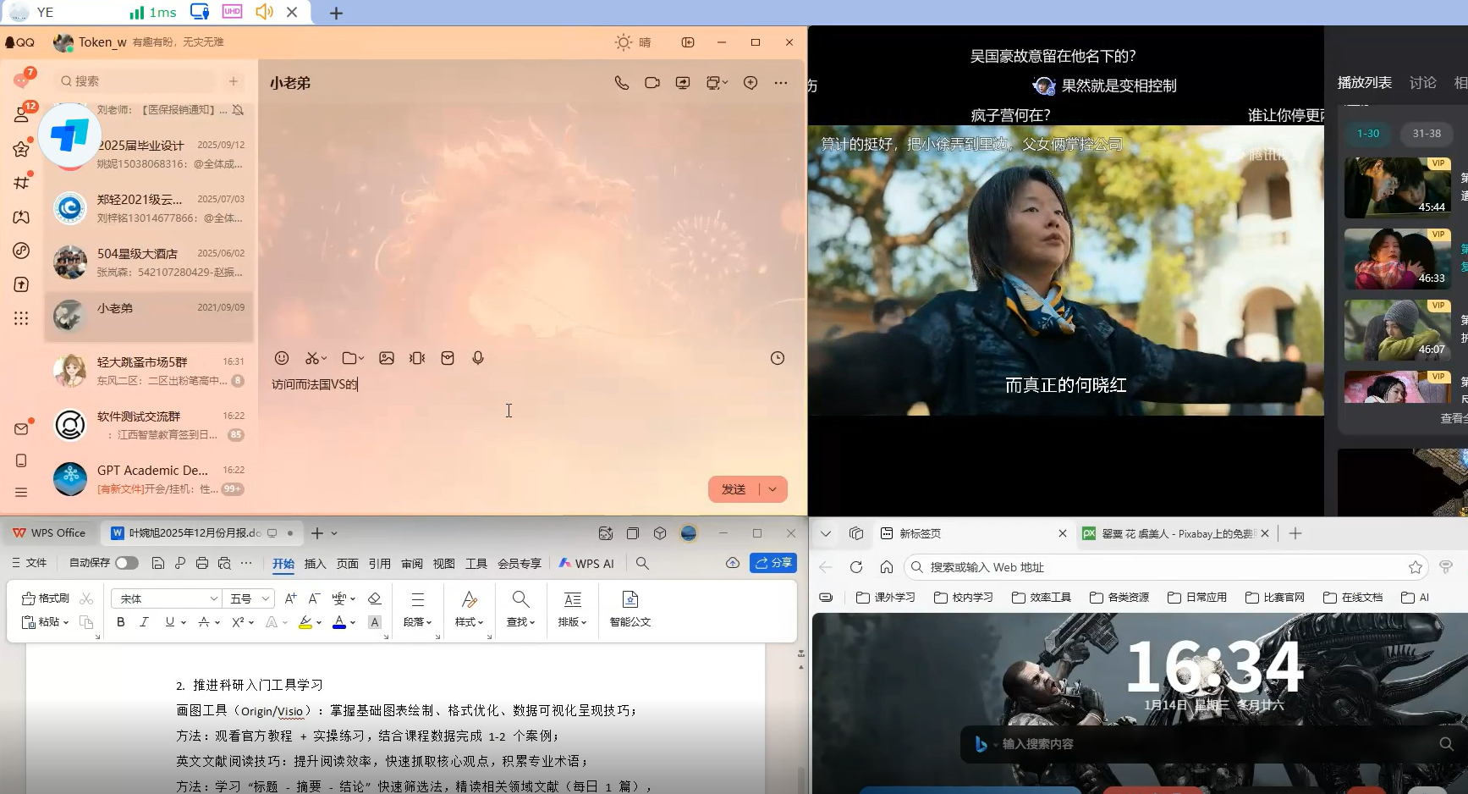Viewport: 1468px width, 794px height.
Task: Open chat history clock icon
Action: coord(777,358)
